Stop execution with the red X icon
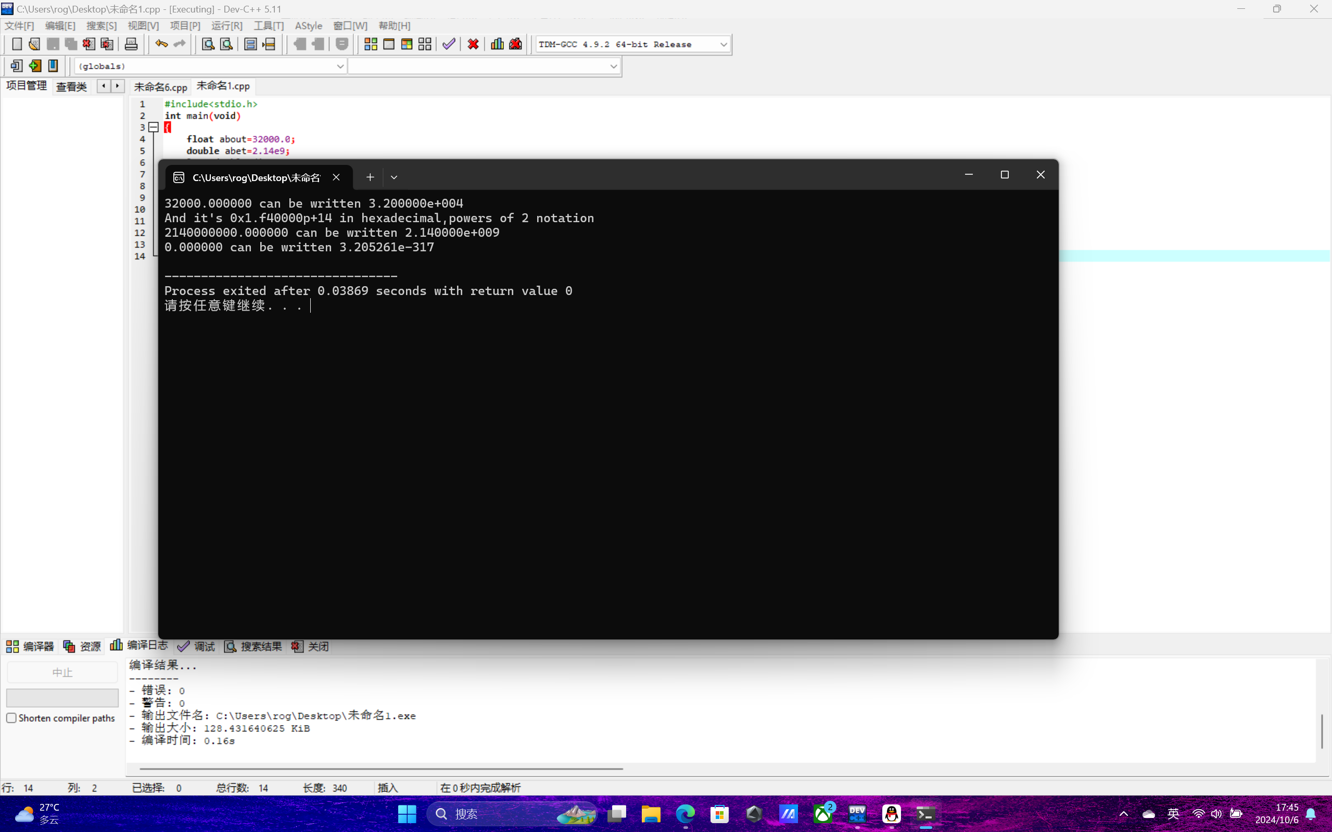Viewport: 1332px width, 832px height. [x=473, y=44]
